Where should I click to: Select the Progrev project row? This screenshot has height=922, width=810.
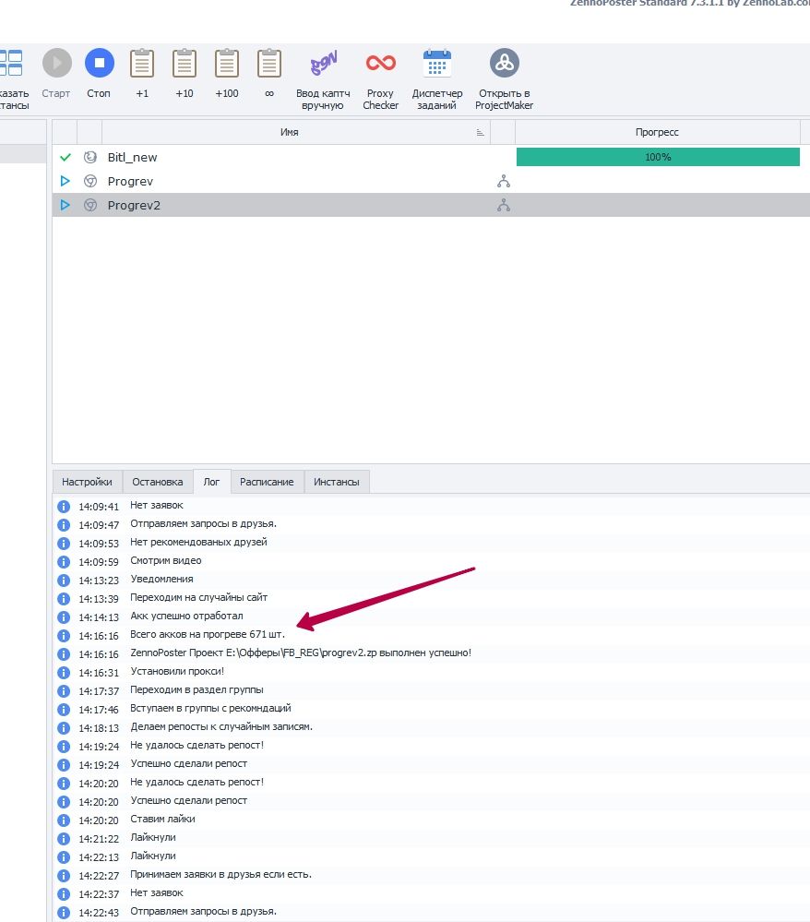pyautogui.click(x=431, y=181)
